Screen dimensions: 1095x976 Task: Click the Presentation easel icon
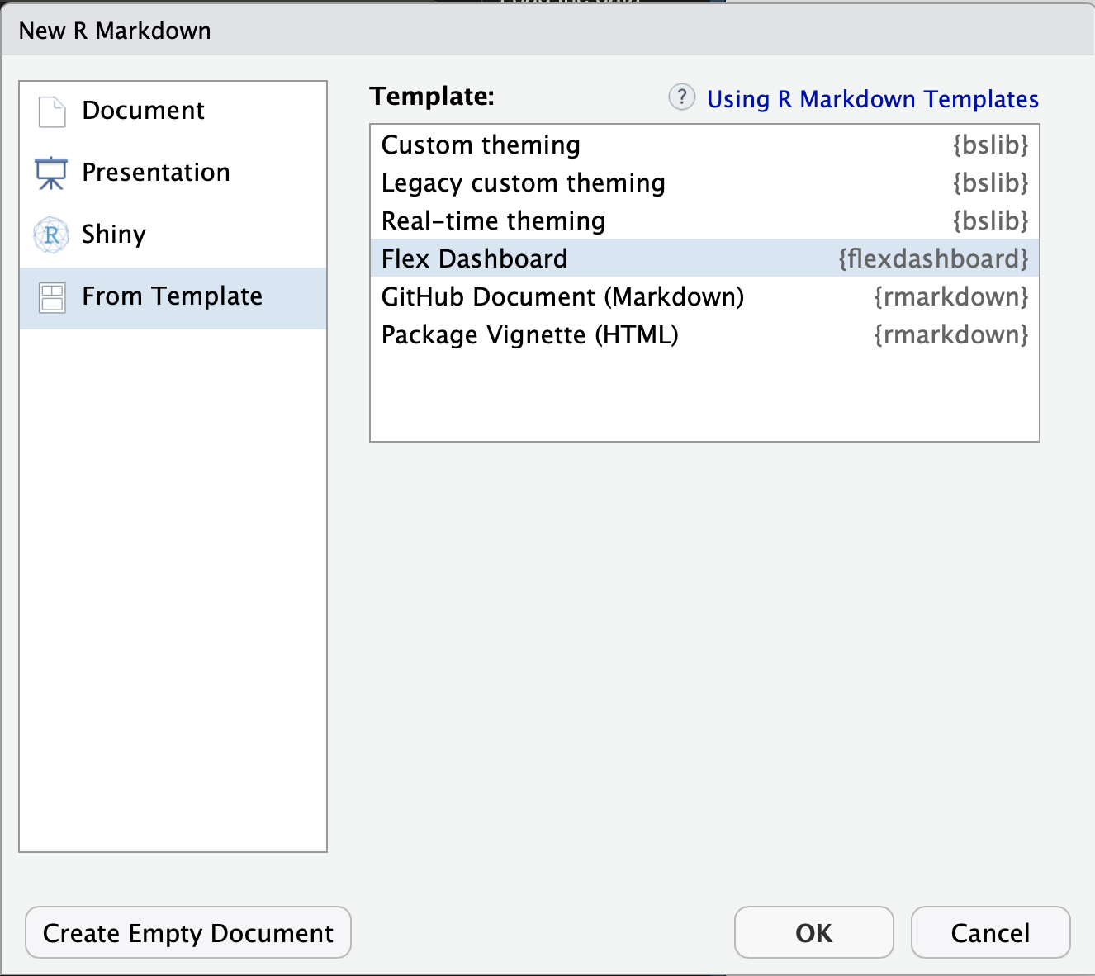(51, 173)
